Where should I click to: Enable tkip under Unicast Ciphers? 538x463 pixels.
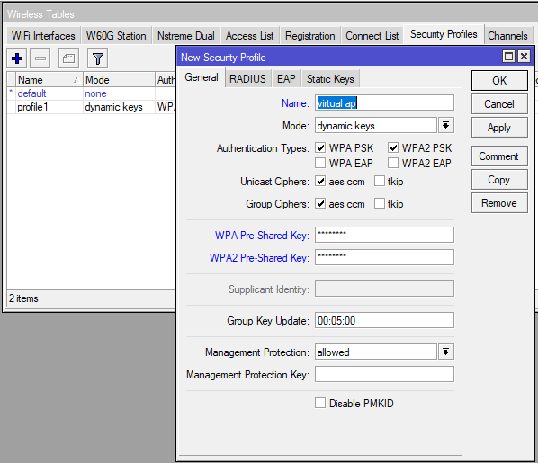[x=380, y=181]
